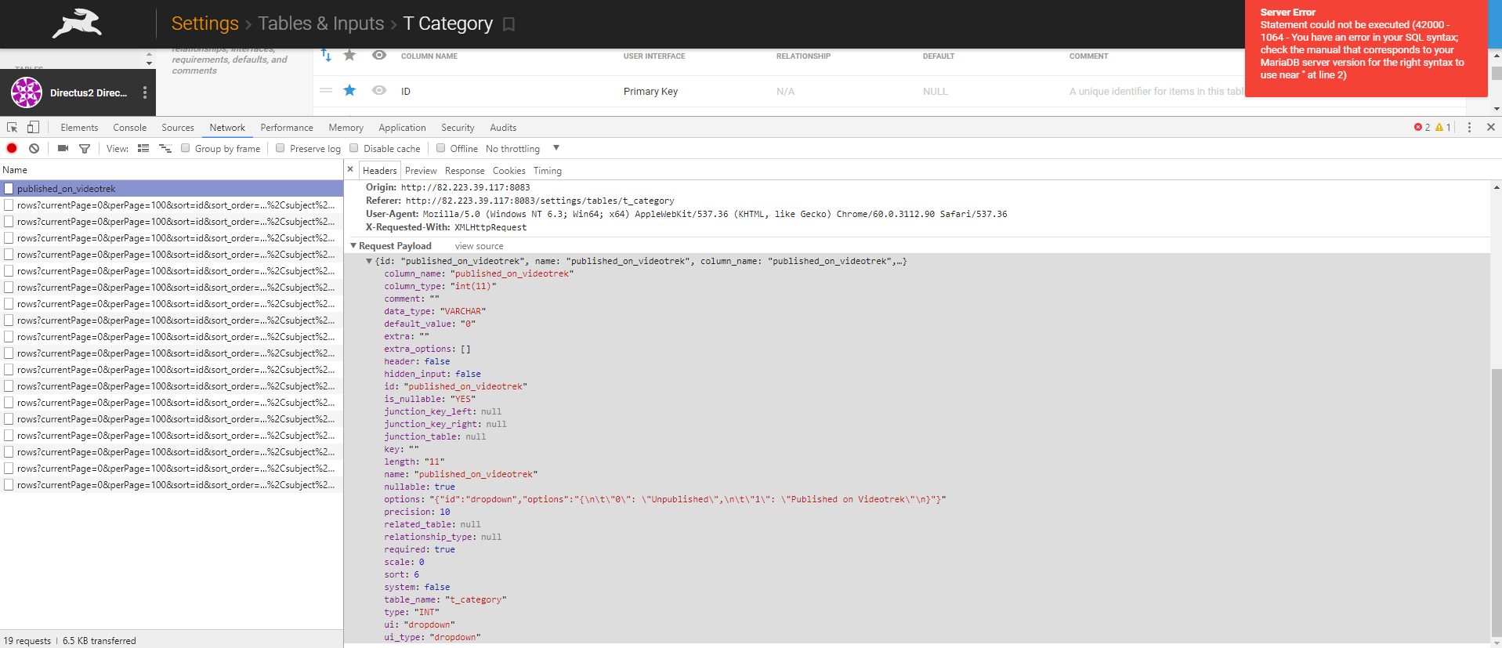Click the Directus2 user avatar
The width and height of the screenshot is (1502, 648).
(27, 92)
